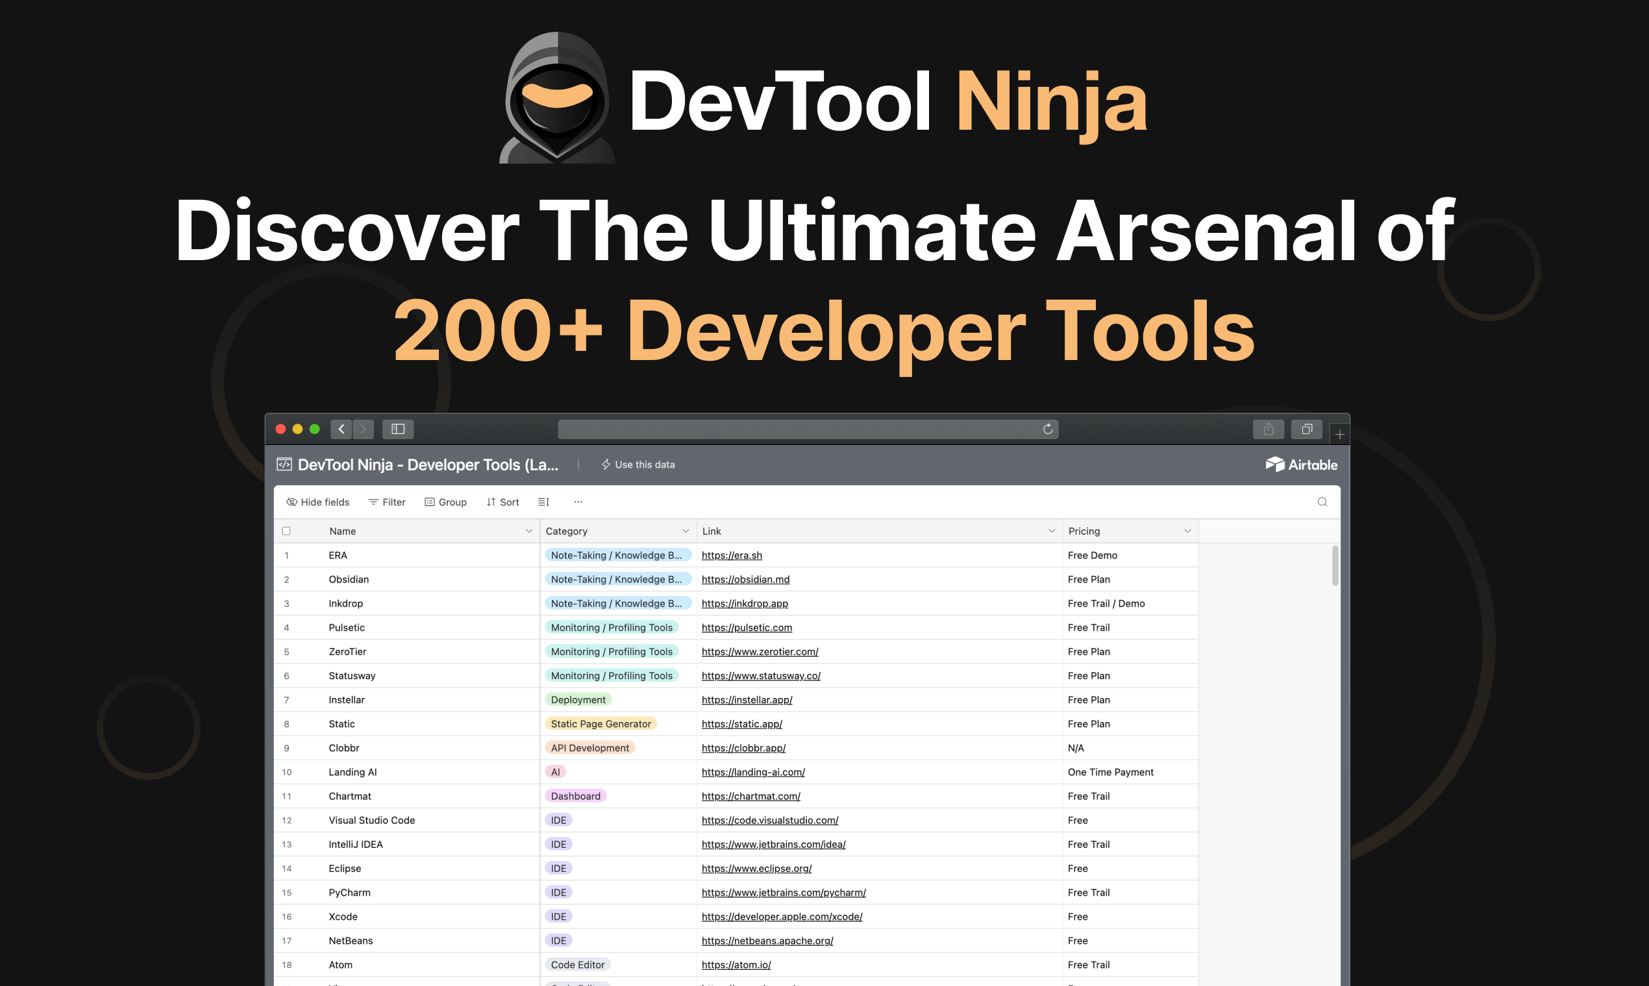Click the AI category tag

point(555,772)
